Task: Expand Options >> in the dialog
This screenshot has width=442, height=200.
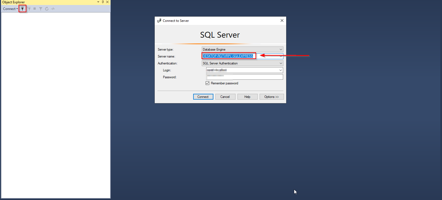Action: 272,97
